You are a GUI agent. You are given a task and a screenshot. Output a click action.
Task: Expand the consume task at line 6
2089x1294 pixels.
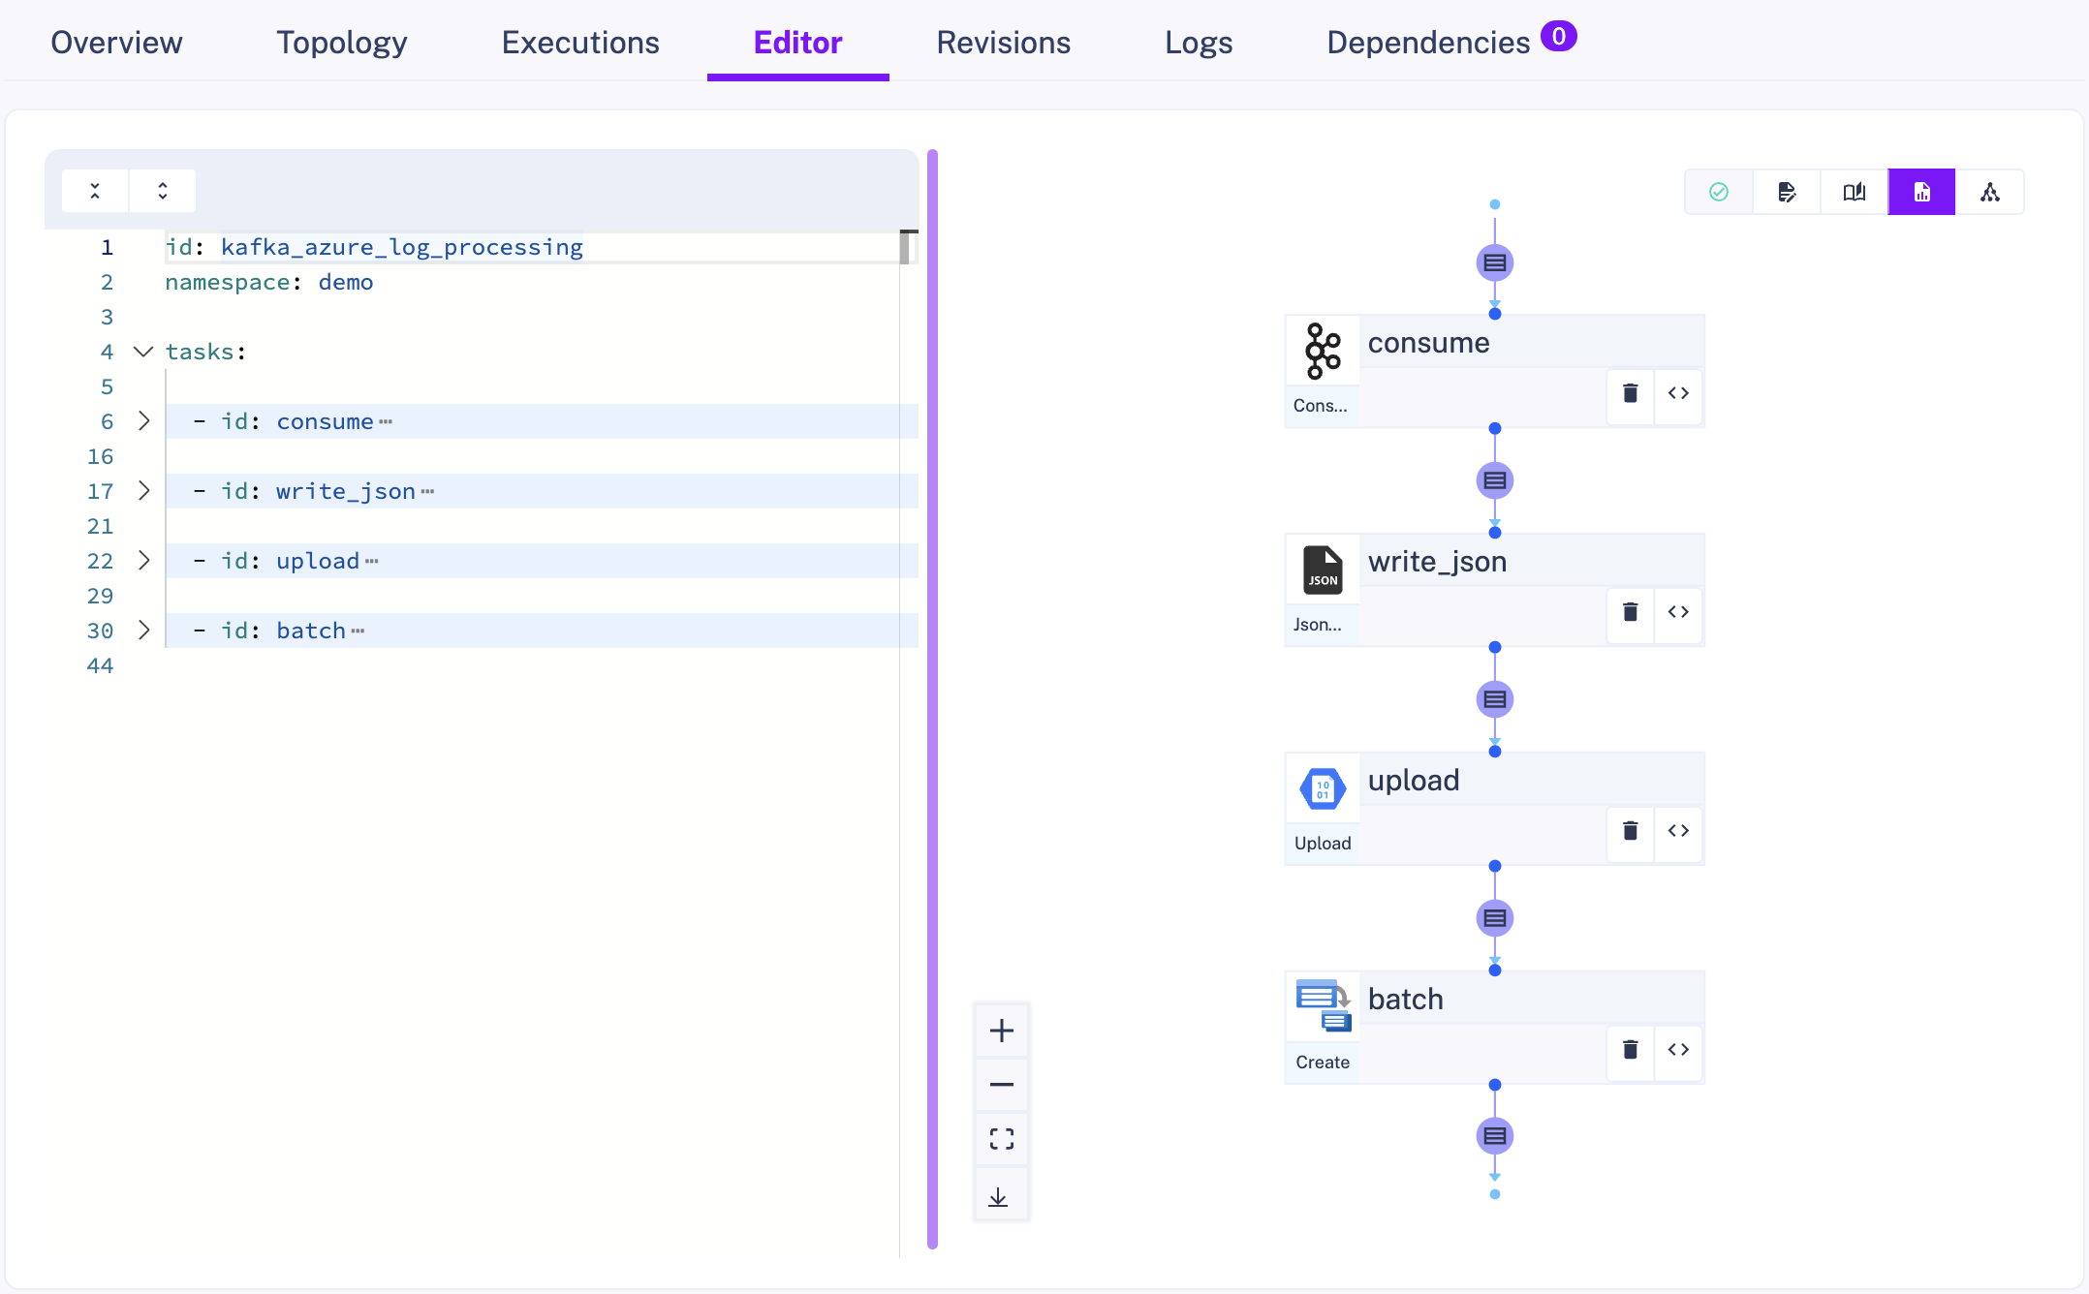143,420
